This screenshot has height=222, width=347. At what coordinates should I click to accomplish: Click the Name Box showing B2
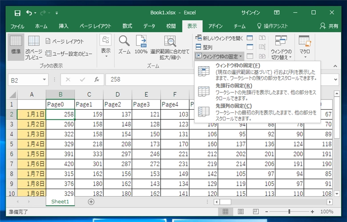tap(25, 80)
